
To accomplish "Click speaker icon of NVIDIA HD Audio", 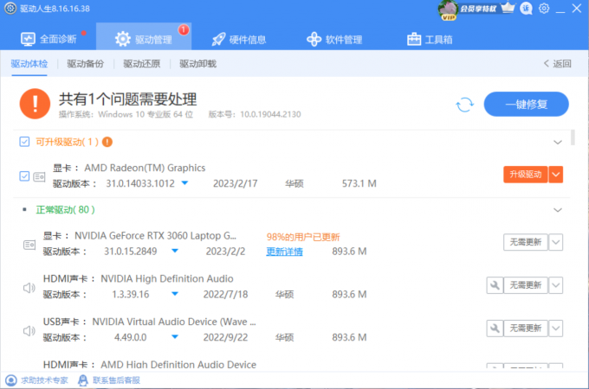I will (x=29, y=288).
